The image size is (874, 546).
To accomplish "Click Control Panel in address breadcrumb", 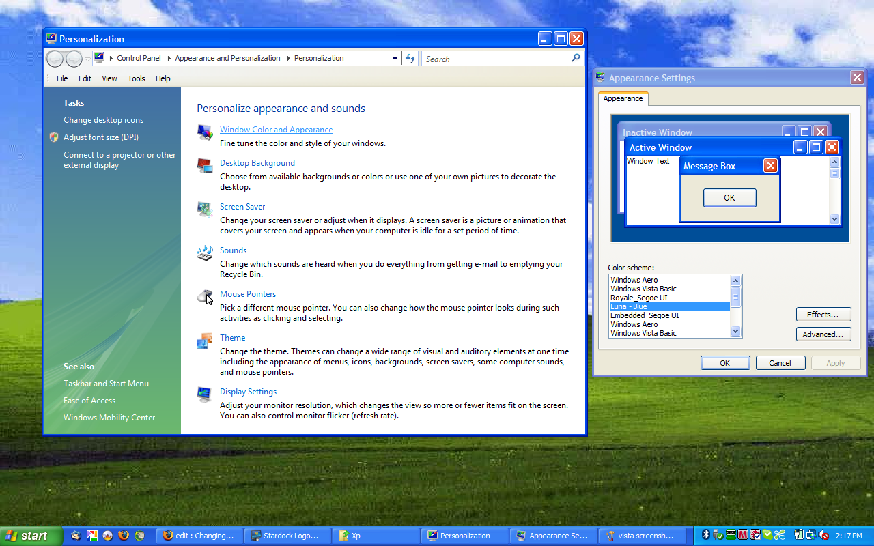I will 139,58.
